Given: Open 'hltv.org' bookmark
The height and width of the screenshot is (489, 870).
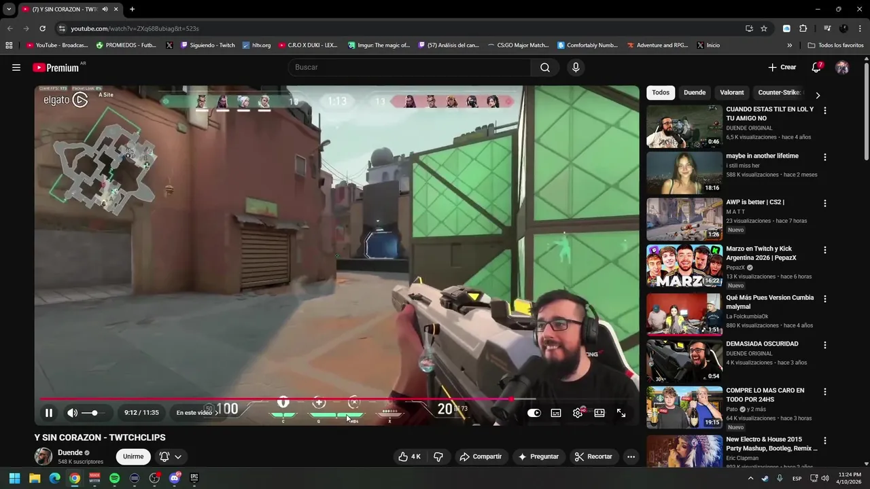Looking at the screenshot, I should 256,46.
